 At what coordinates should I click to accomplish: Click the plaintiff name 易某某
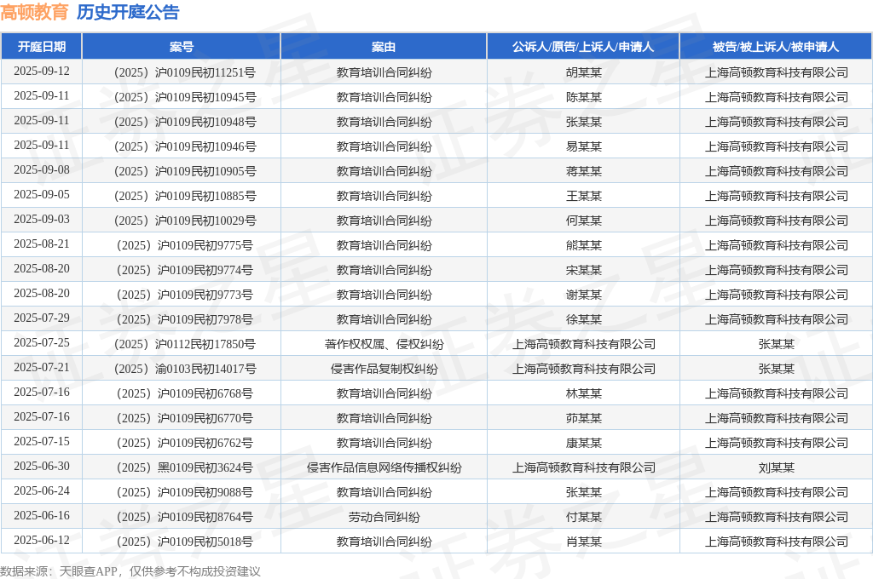[x=583, y=146]
